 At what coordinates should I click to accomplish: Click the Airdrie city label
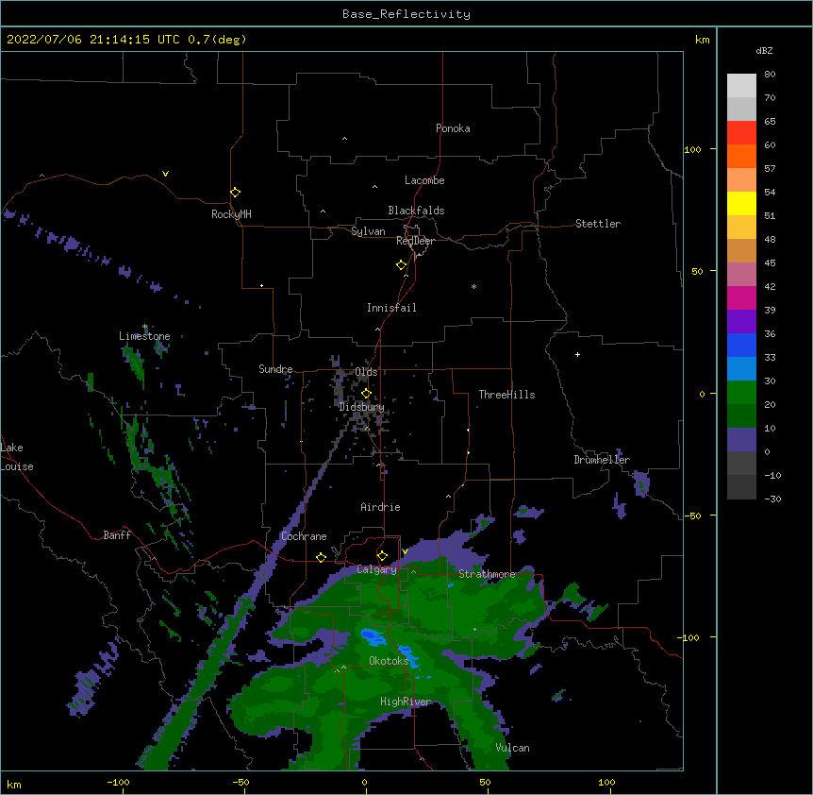tap(381, 507)
